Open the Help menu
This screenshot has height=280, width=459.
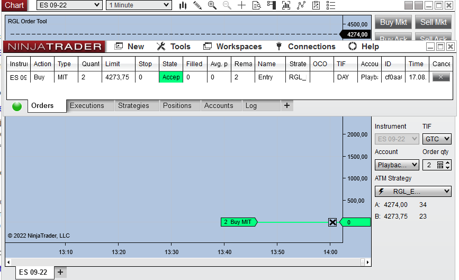pyautogui.click(x=364, y=47)
